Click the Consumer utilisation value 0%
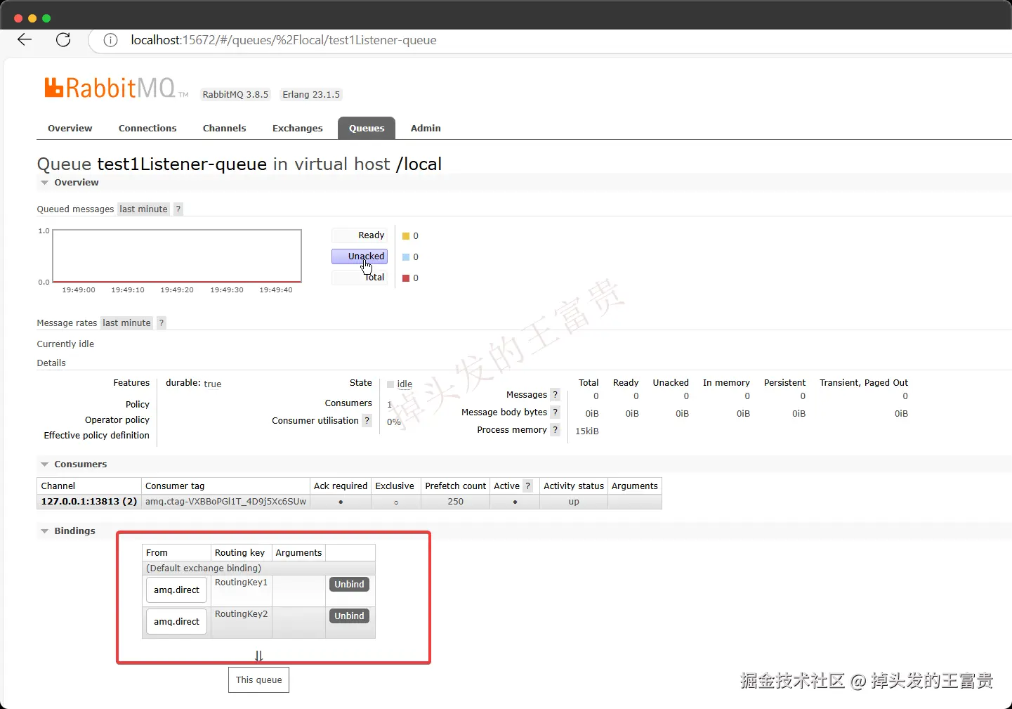 pyautogui.click(x=394, y=422)
